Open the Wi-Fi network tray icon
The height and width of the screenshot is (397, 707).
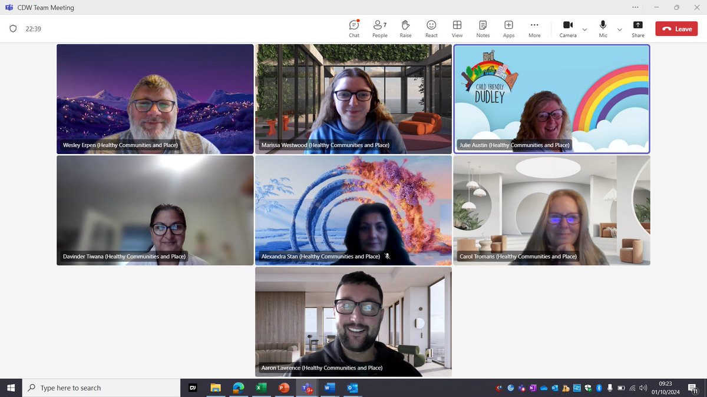633,388
